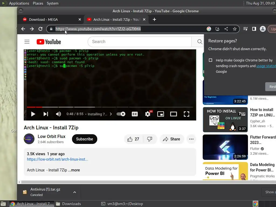Open the 3:22:45 For Beginners thumbnail
Image resolution: width=276 pixels, height=207 pixels.
(x=225, y=100)
